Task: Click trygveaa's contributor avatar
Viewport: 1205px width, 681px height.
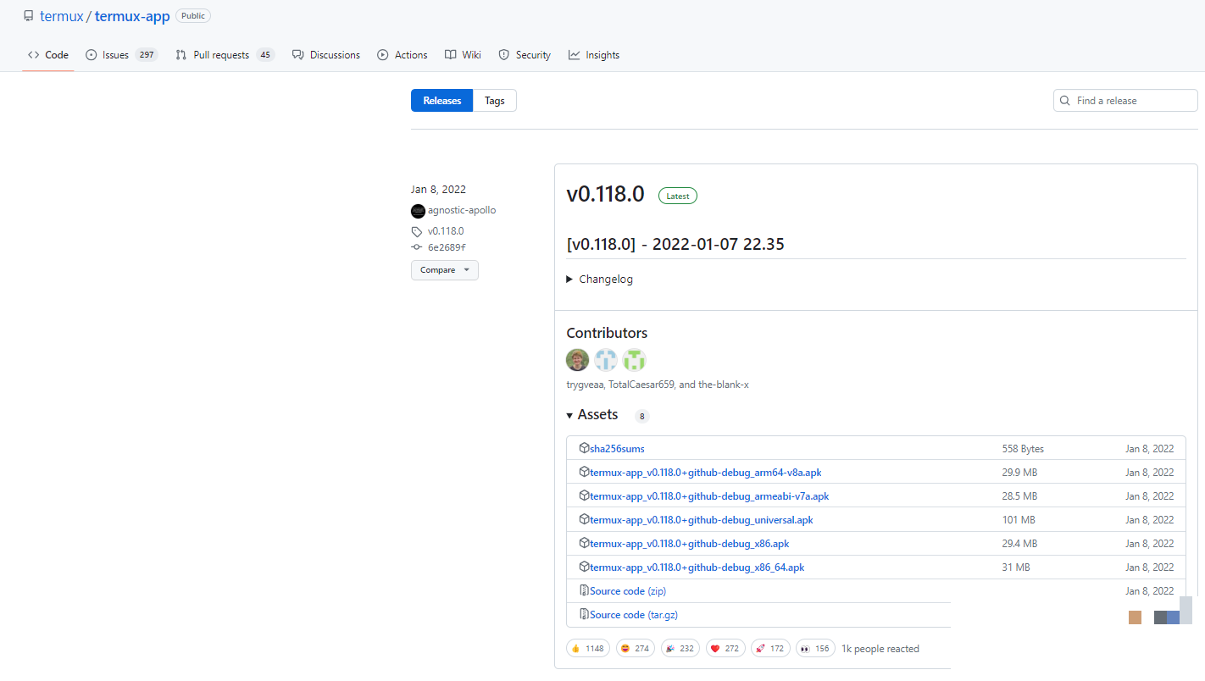Action: [578, 360]
